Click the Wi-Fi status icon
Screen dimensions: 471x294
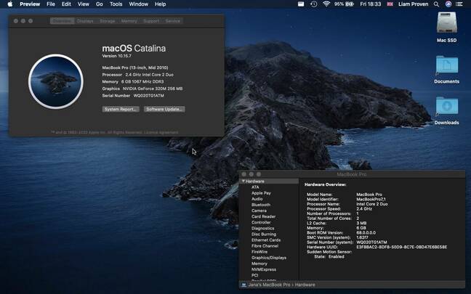pos(326,4)
